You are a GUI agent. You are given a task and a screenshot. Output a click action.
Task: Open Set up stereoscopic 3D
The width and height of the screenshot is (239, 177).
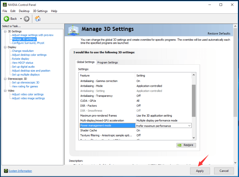pyautogui.click(x=26, y=82)
